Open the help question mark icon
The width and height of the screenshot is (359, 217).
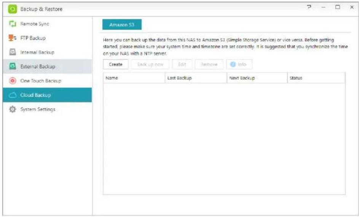(309, 7)
